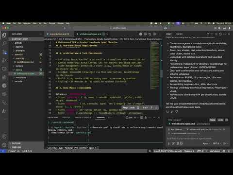Expand the scripts folder
233x175 pixels.
point(19,66)
